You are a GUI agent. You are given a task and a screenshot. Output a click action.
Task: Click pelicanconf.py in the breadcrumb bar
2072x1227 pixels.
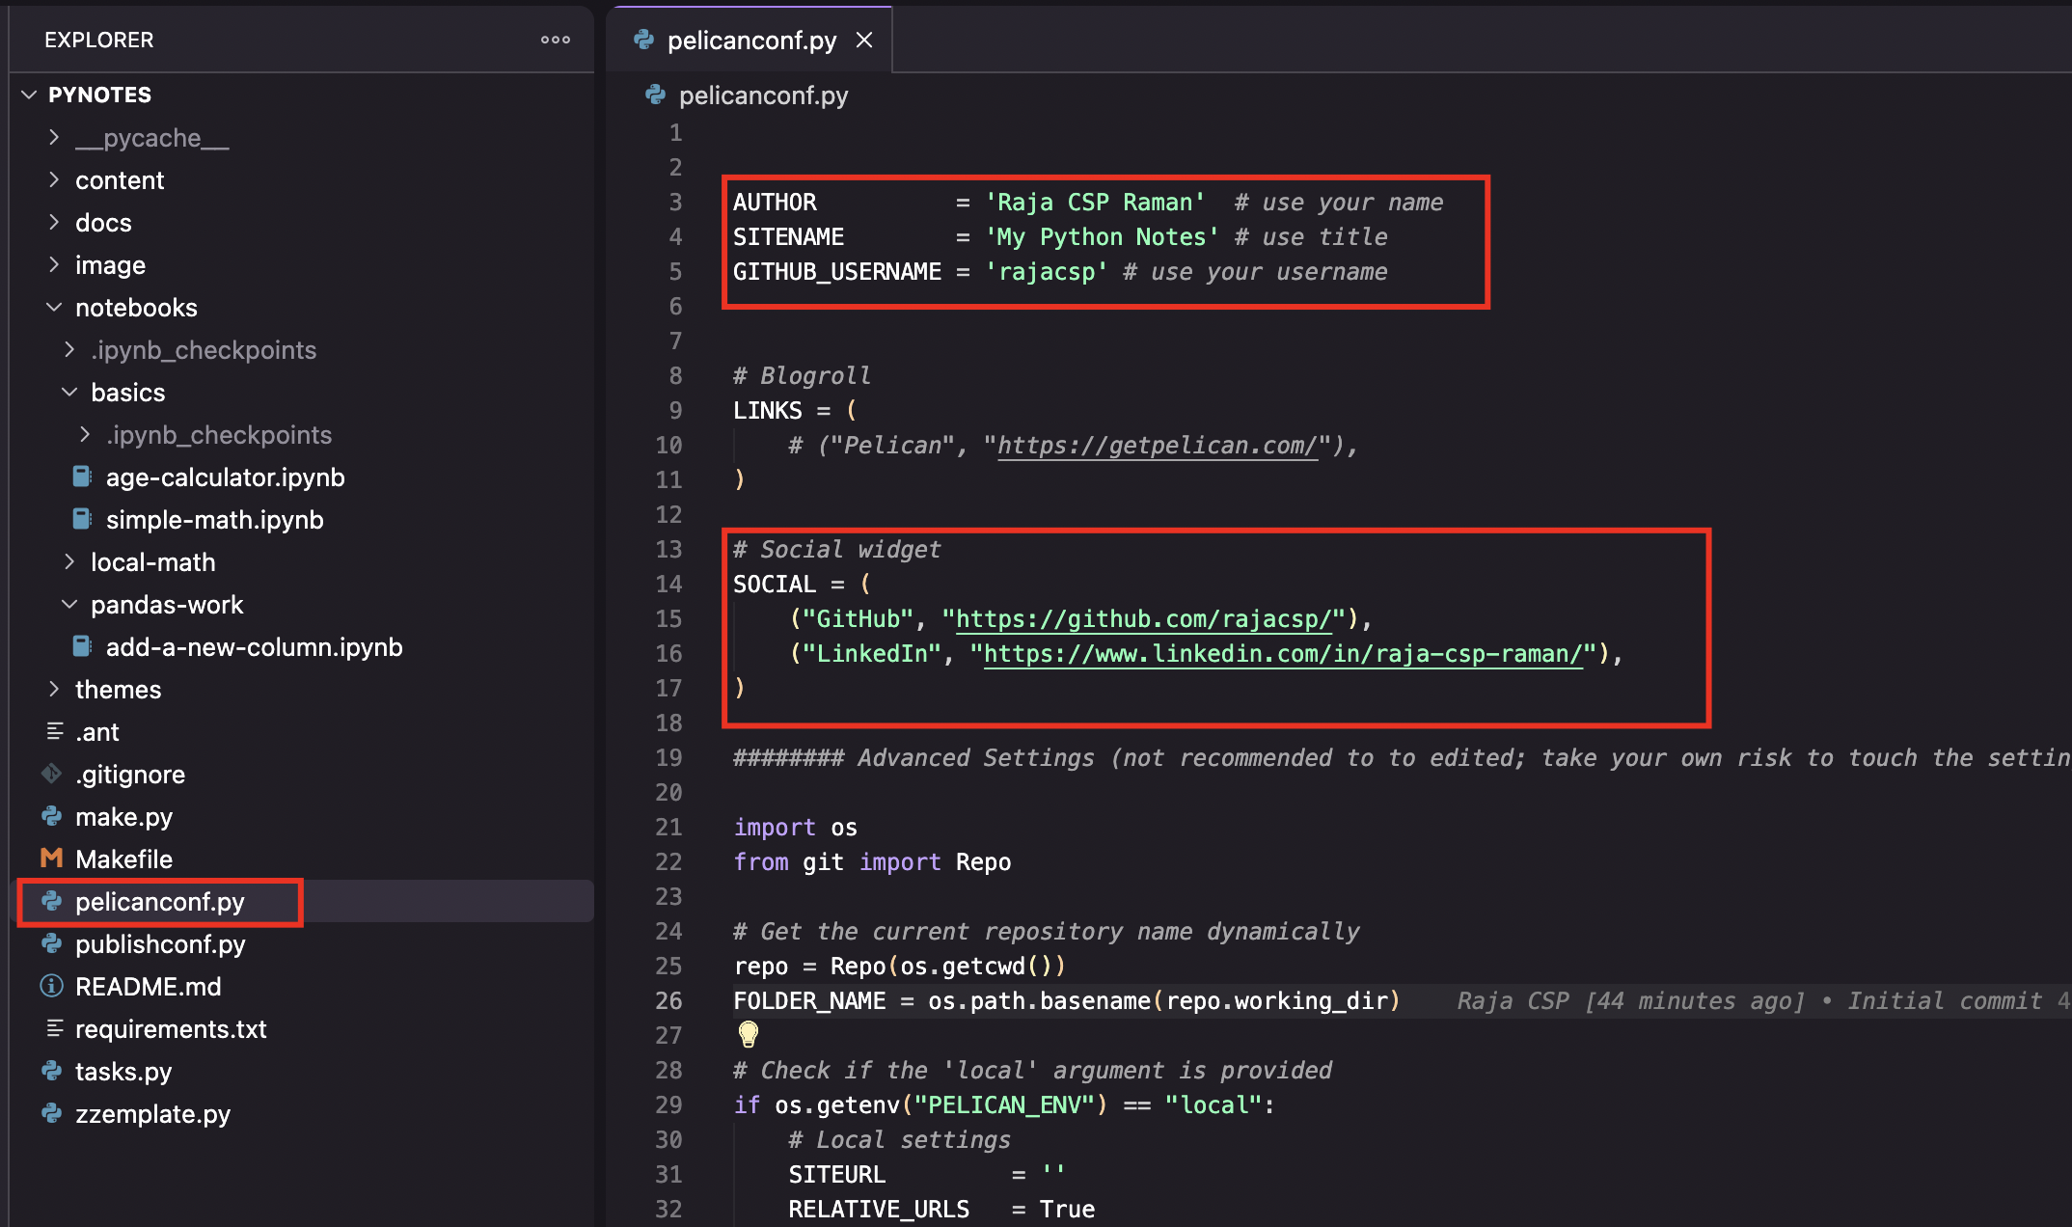tap(762, 95)
